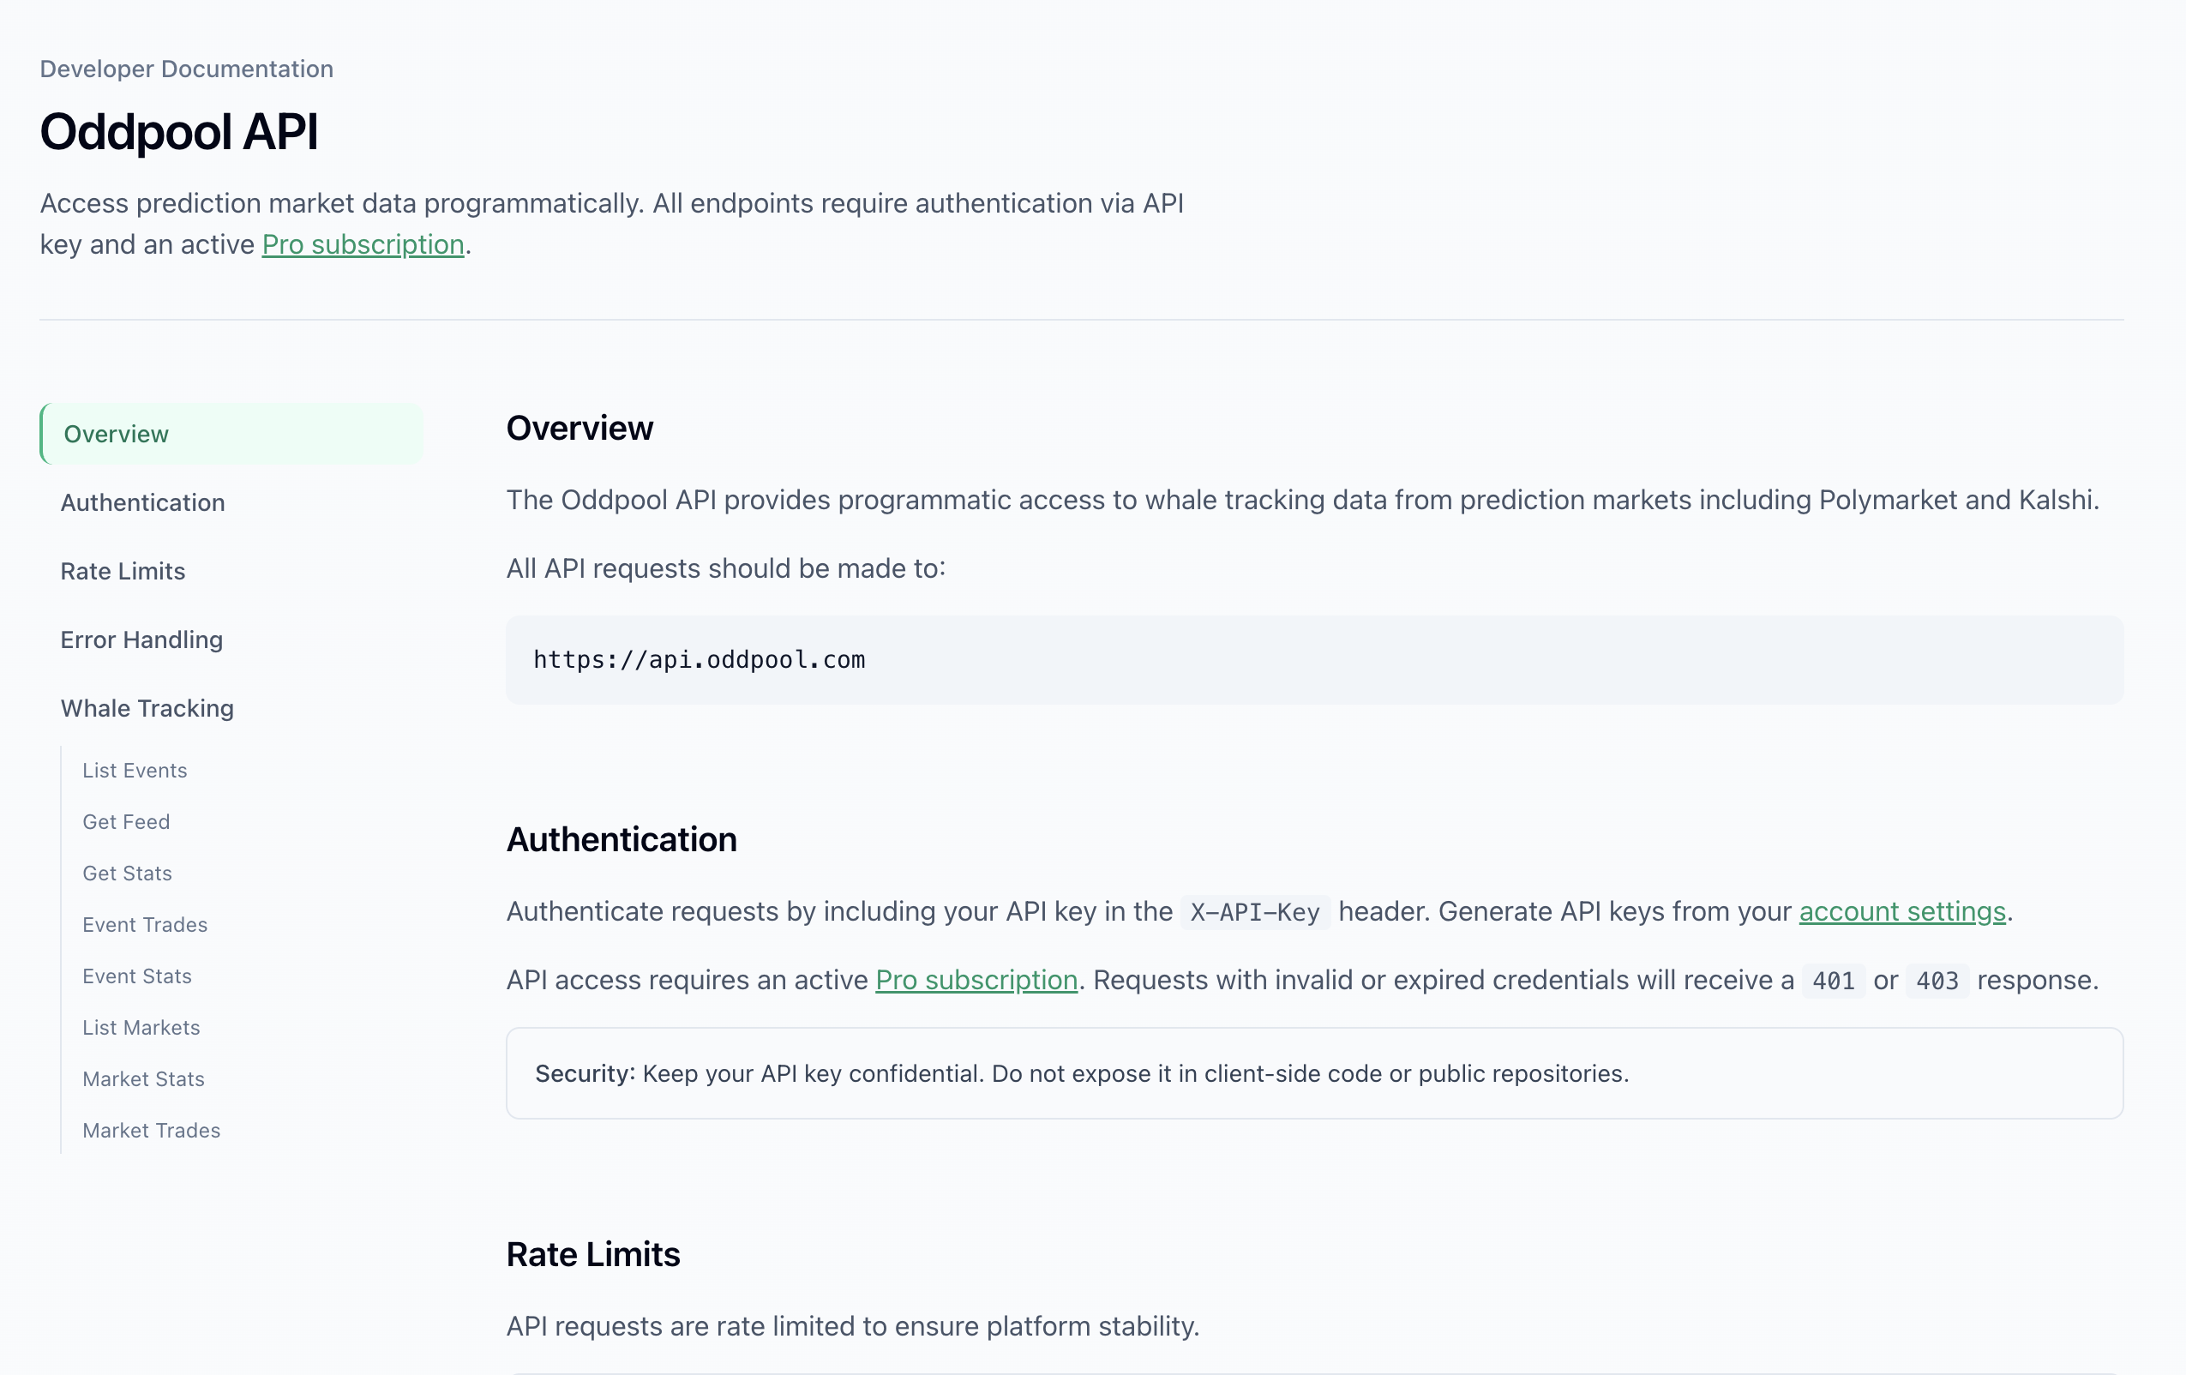This screenshot has height=1375, width=2186.
Task: Open the Market Stats sidebar entry
Action: 143,1079
